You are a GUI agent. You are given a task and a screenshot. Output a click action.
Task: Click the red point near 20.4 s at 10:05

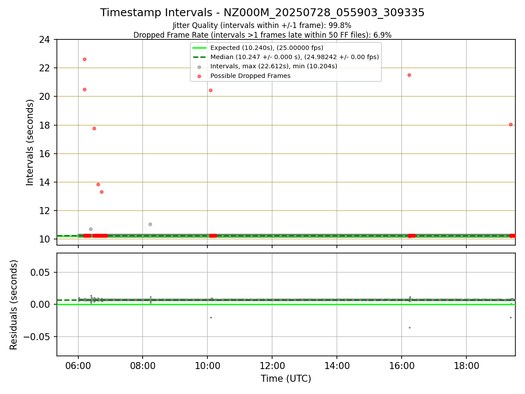click(210, 90)
